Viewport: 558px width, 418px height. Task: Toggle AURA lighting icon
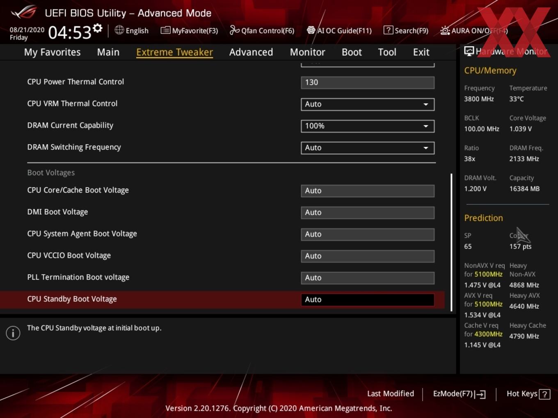[x=445, y=30]
